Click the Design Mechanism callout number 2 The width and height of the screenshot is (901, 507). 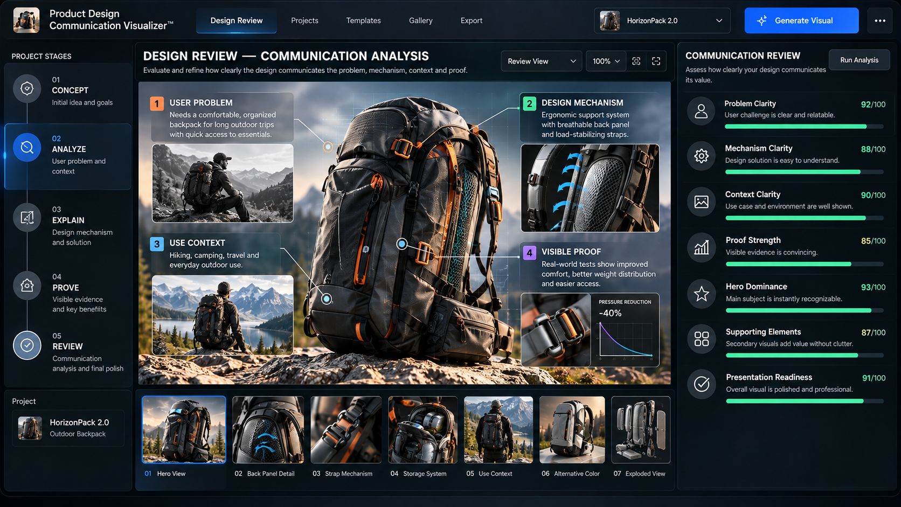pyautogui.click(x=529, y=103)
